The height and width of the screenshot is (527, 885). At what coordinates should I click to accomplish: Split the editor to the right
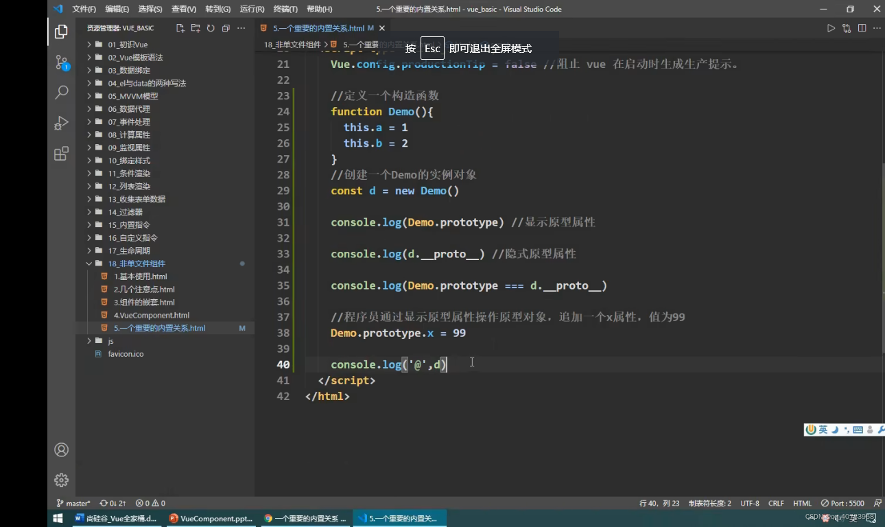pos(862,28)
